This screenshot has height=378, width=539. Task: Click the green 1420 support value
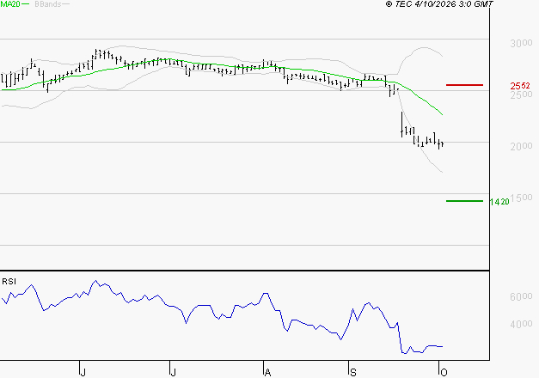tap(499, 202)
